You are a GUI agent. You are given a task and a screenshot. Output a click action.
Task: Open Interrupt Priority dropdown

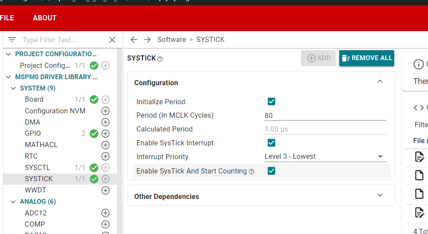click(x=325, y=157)
